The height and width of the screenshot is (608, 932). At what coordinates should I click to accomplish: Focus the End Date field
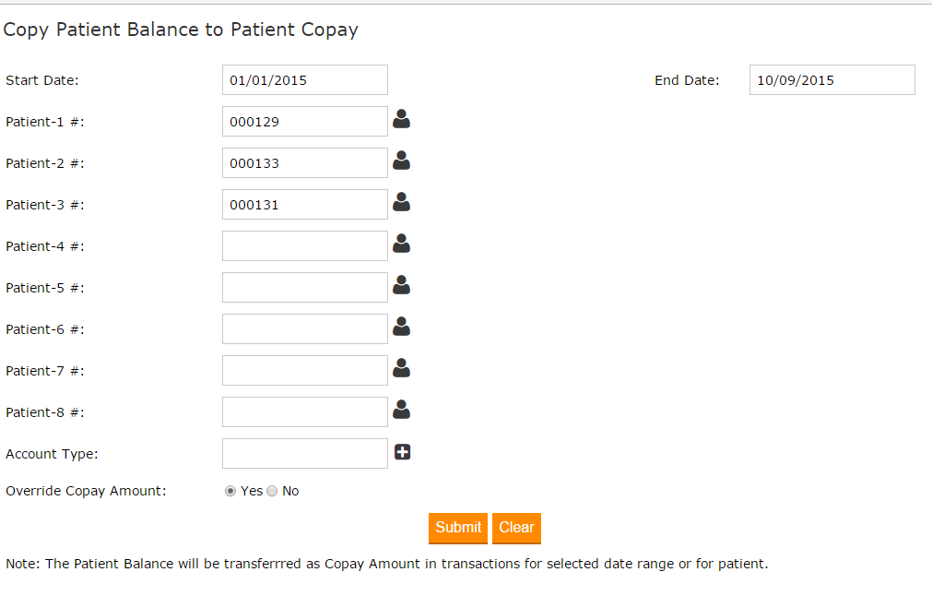coord(832,80)
